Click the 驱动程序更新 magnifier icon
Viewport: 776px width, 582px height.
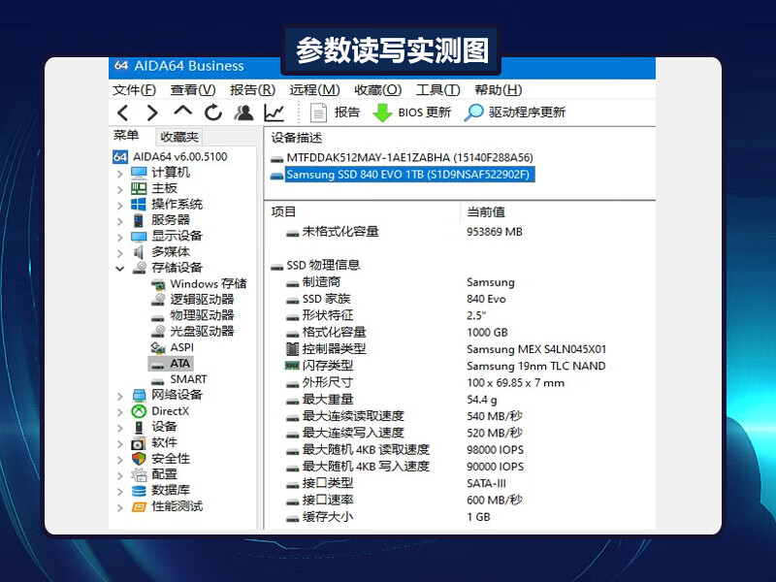click(x=473, y=113)
